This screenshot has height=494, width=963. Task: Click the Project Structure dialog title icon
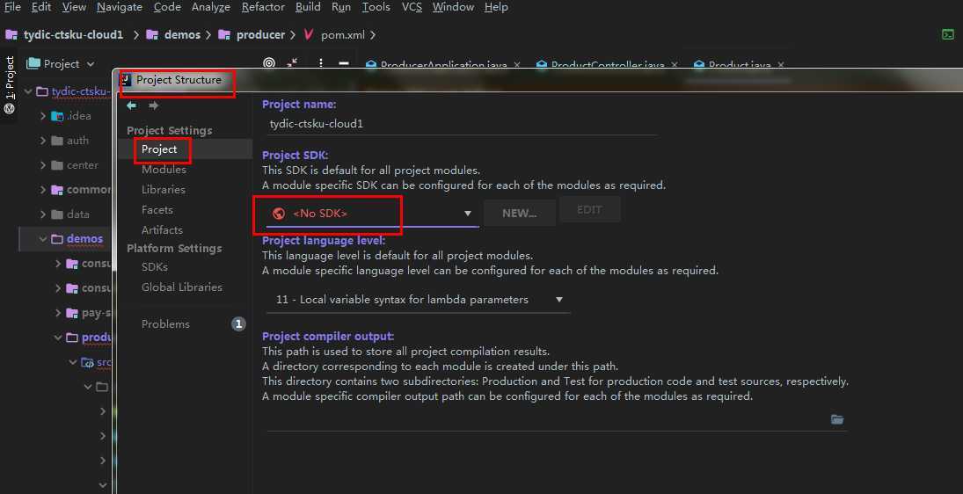[x=126, y=80]
